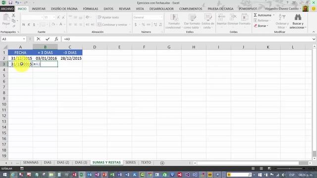Toggle Italic (K) formatting
Viewport: 317px width, 178px height.
[29, 25]
